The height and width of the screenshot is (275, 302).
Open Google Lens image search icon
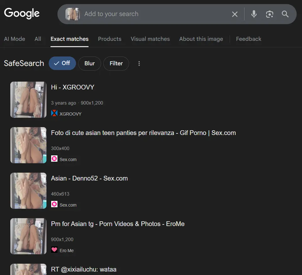(x=269, y=14)
